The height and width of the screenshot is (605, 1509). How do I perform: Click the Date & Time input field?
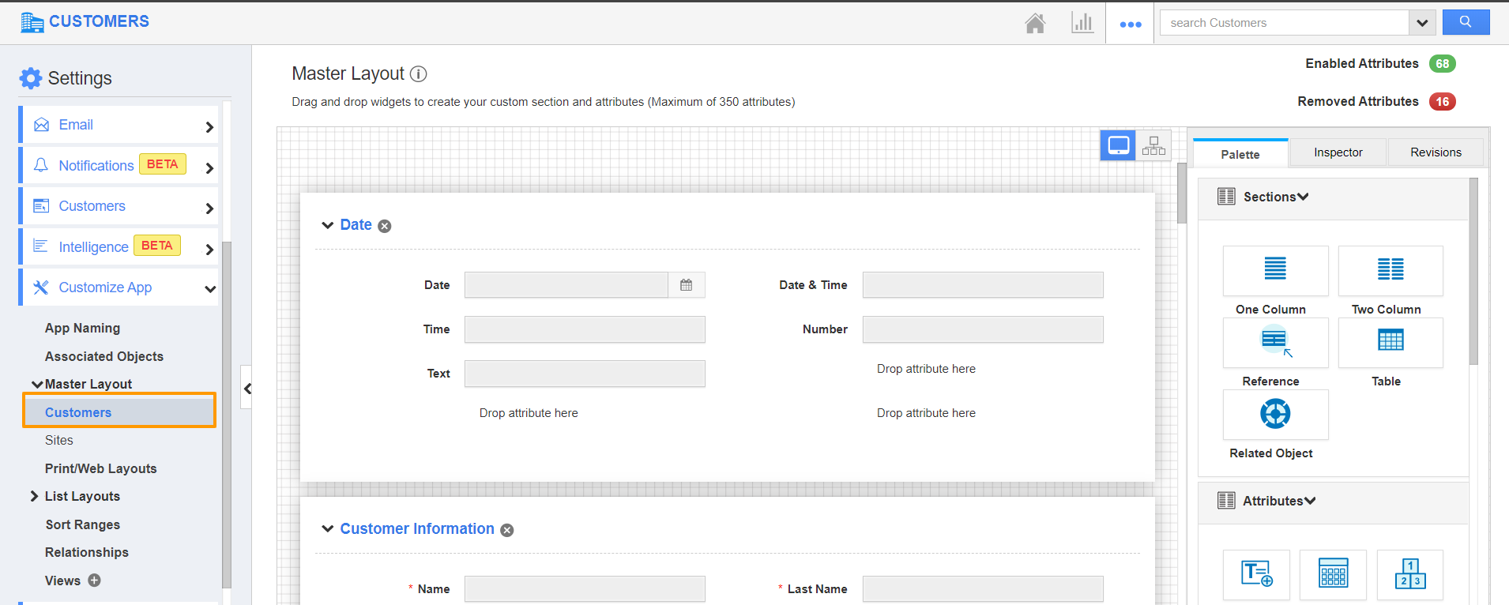coord(982,285)
